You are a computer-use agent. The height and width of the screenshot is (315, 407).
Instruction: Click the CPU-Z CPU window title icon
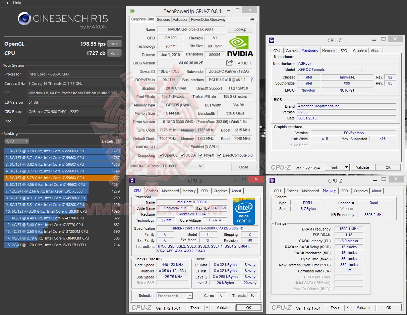(132, 180)
